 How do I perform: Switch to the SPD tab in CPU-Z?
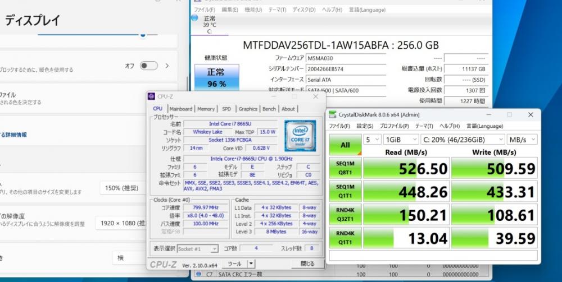coord(226,109)
